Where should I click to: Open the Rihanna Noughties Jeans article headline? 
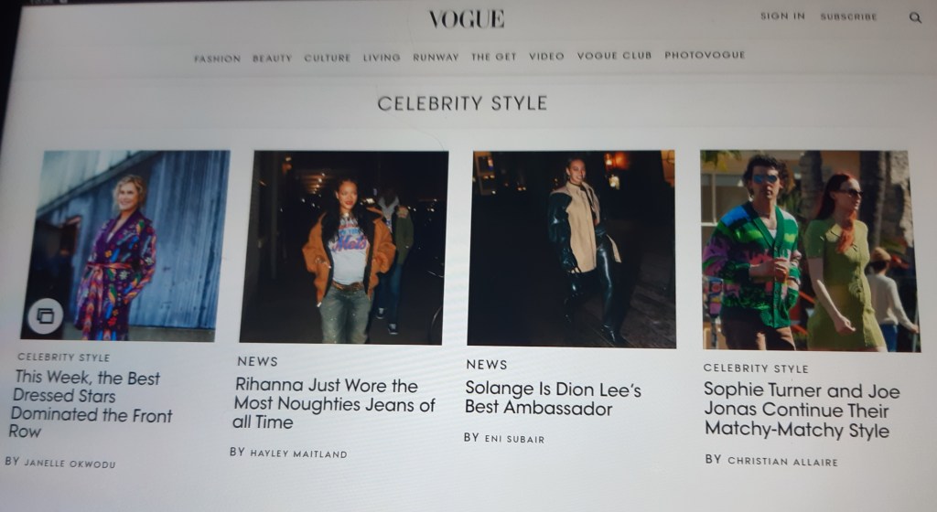pyautogui.click(x=334, y=404)
